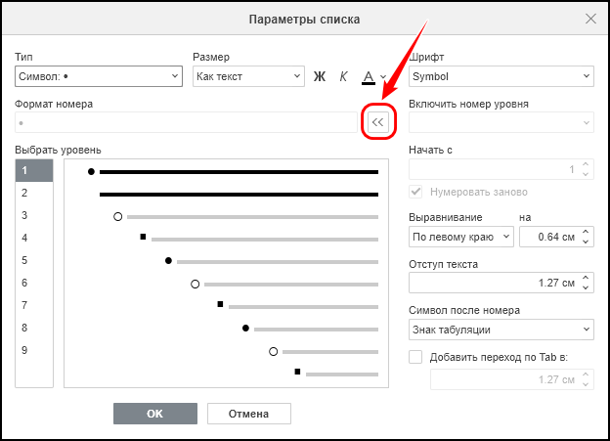610x441 pixels.
Task: Click the << collapse button near Формат номера
Action: [378, 122]
